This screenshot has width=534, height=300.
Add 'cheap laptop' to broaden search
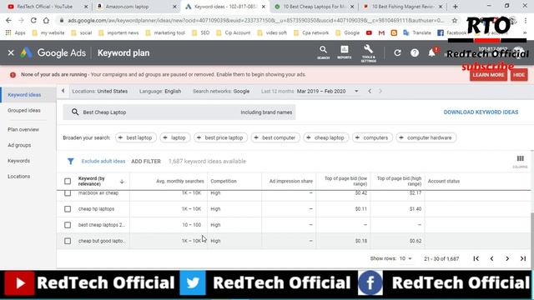point(326,137)
